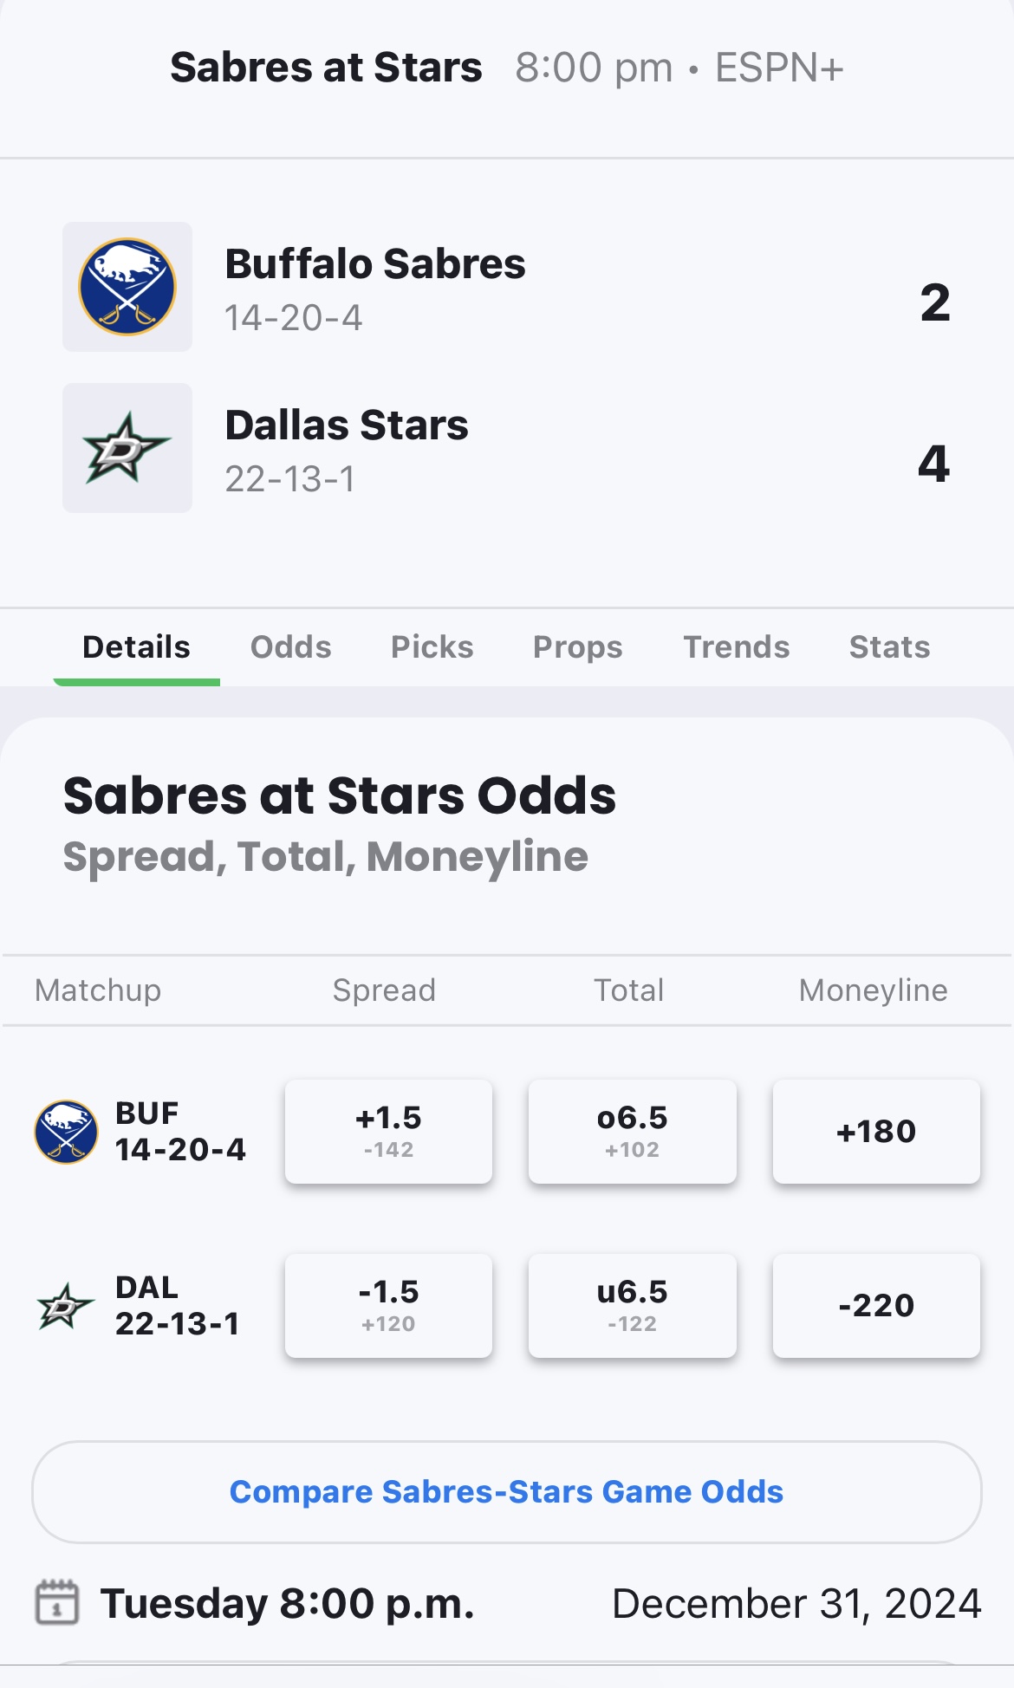Click the small Sabres logo beside BUF
The height and width of the screenshot is (1688, 1014).
[x=66, y=1132]
